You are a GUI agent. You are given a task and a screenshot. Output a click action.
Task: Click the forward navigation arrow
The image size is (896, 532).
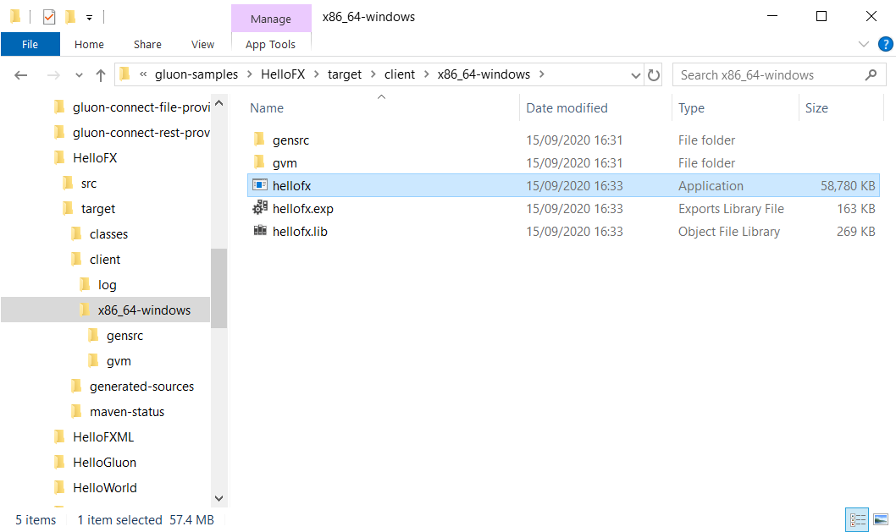click(x=53, y=74)
